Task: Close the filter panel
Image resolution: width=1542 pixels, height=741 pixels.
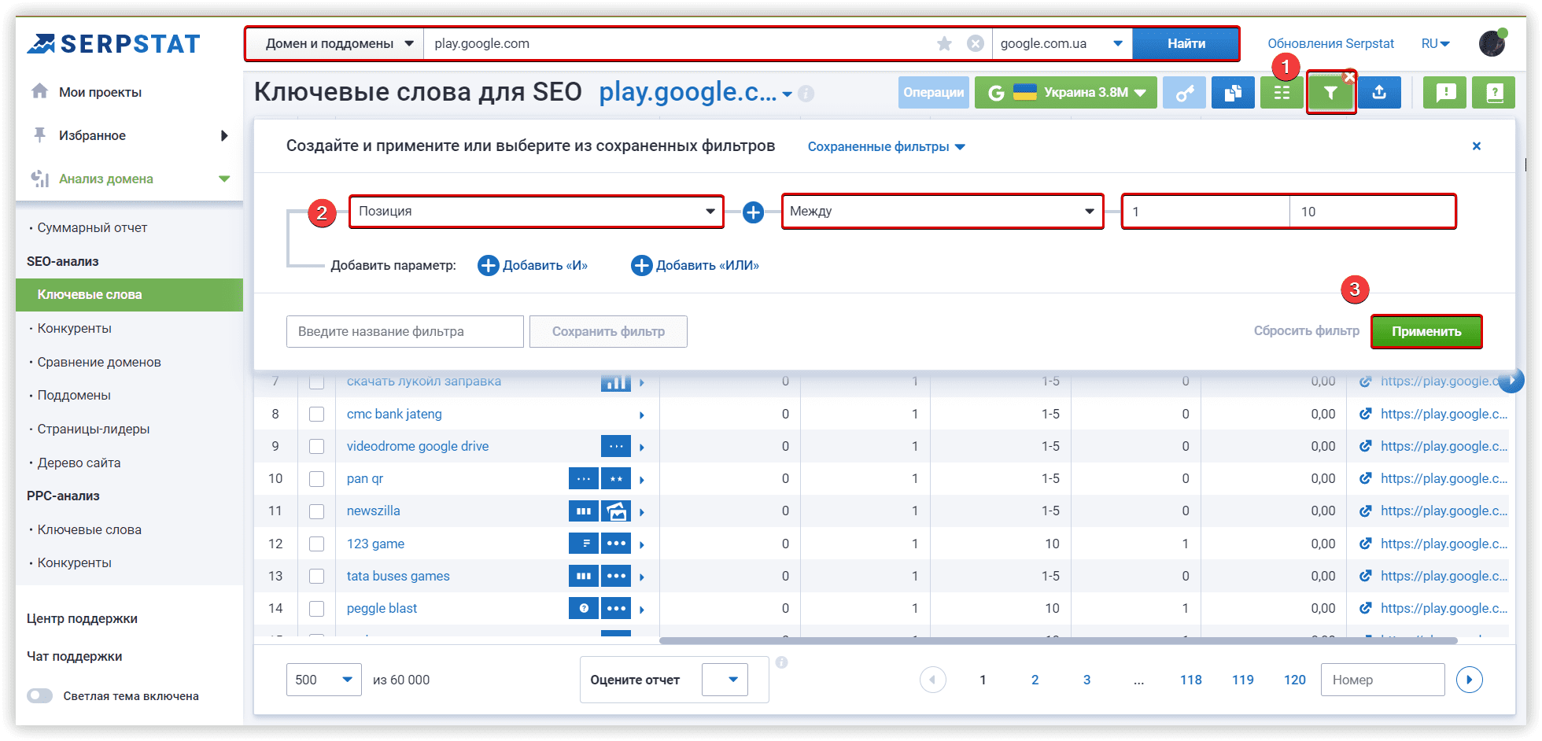Action: click(1477, 146)
